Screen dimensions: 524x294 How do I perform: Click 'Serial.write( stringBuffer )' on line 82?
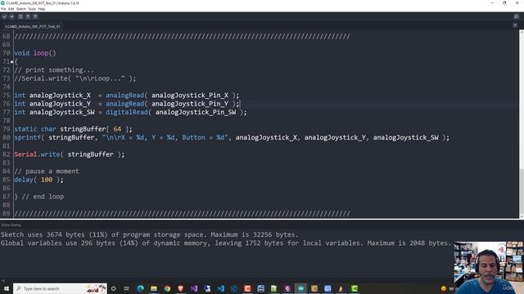pyautogui.click(x=69, y=154)
